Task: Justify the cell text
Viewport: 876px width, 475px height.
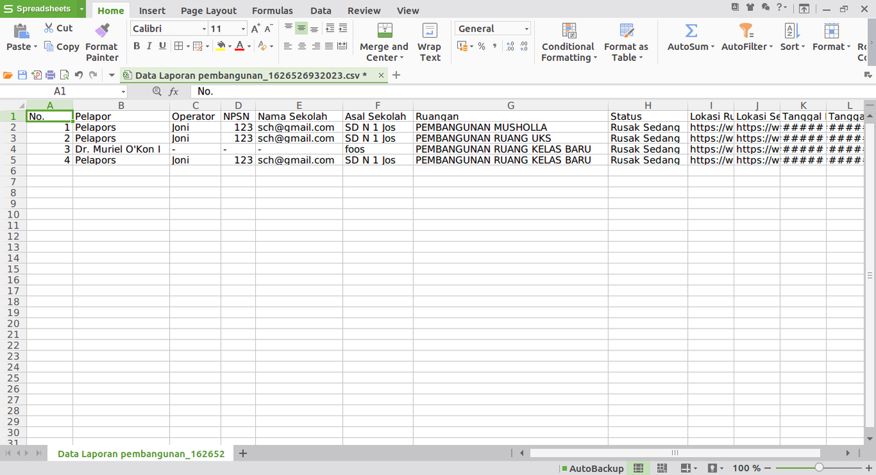Action: [x=329, y=46]
